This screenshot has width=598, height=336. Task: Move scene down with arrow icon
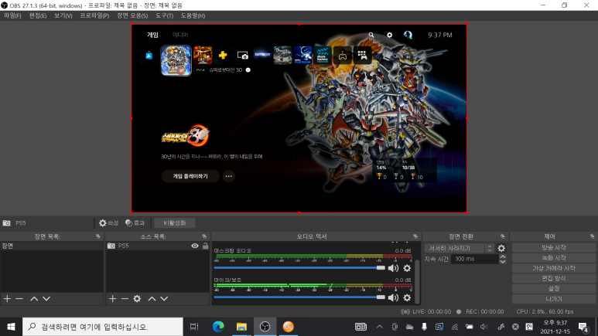[46, 299]
